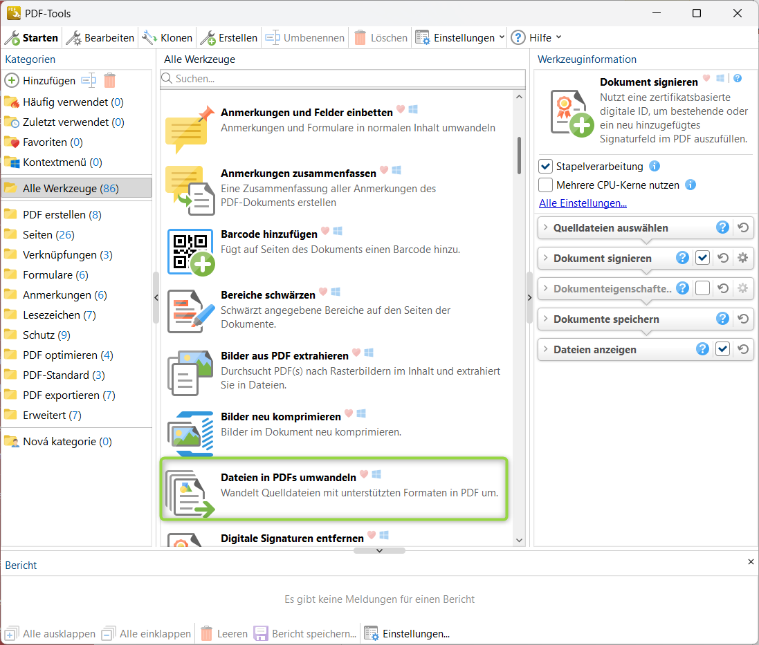The height and width of the screenshot is (645, 759).
Task: Enable Mehrere CPU-Kerne nutzen checkbox
Action: point(545,185)
